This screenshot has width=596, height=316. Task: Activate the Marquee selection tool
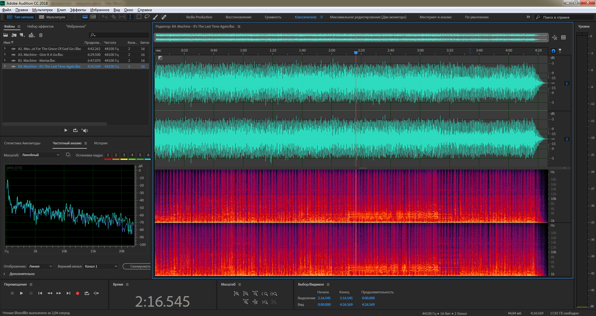pyautogui.click(x=139, y=17)
